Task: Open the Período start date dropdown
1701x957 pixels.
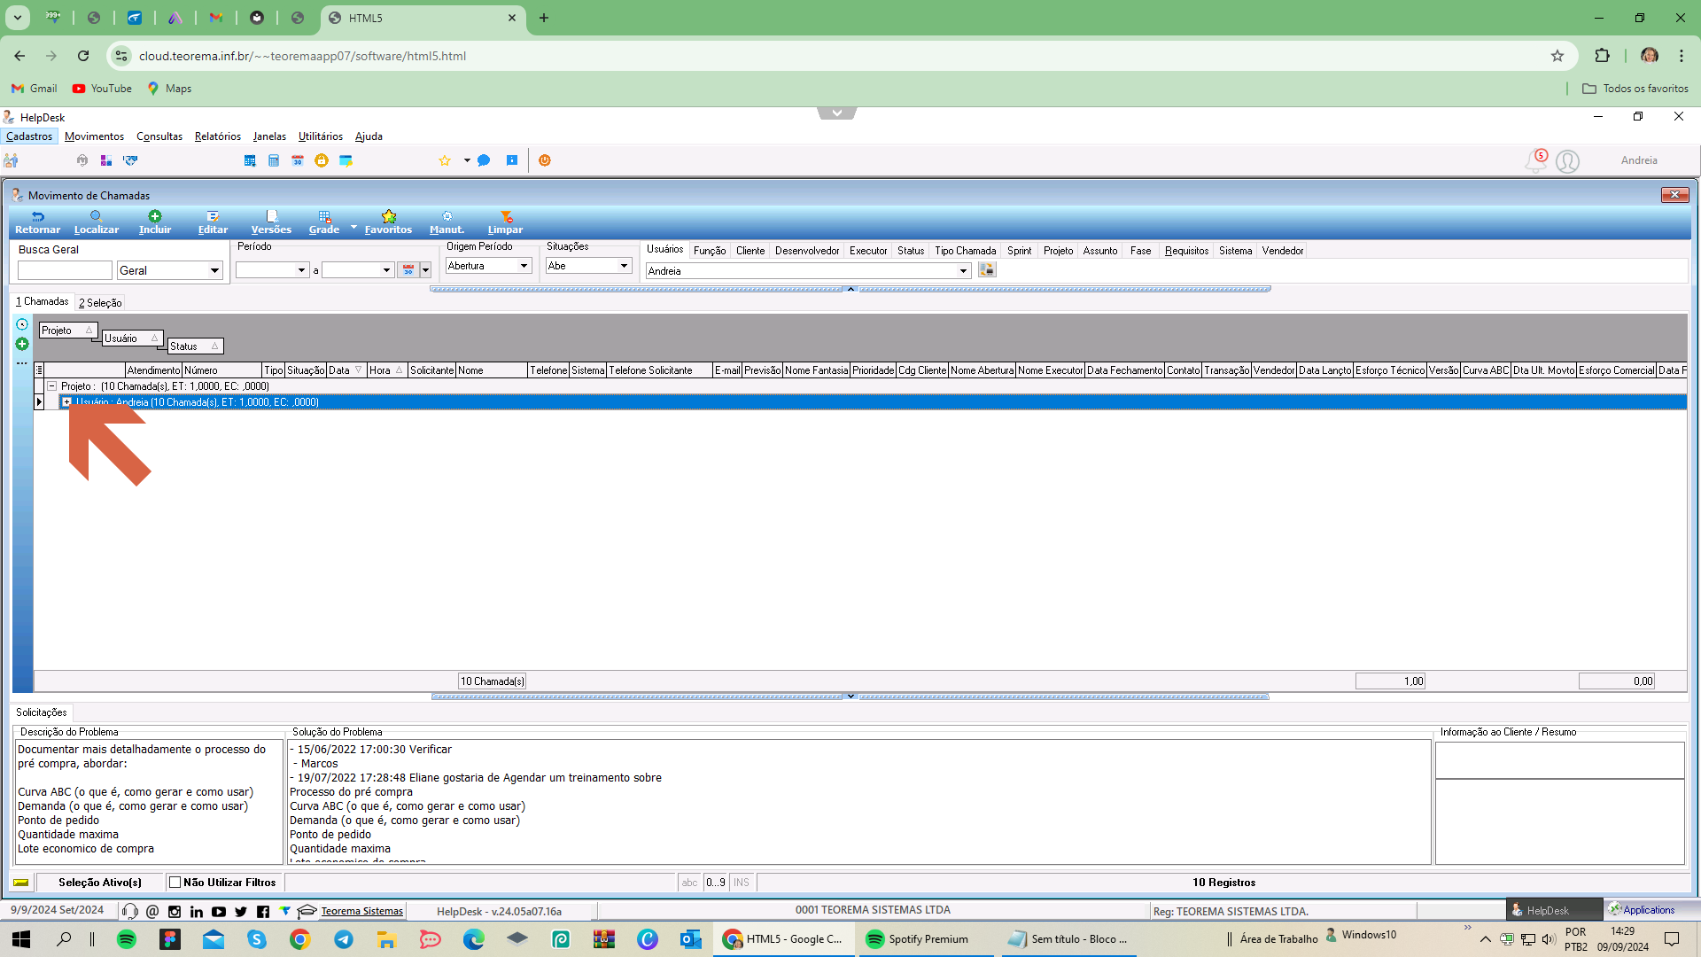Action: [x=301, y=270]
